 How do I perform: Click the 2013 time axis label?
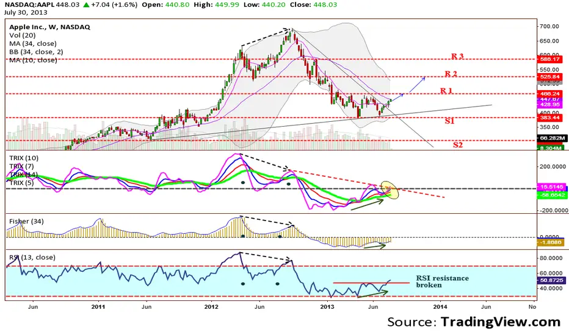[x=327, y=307]
